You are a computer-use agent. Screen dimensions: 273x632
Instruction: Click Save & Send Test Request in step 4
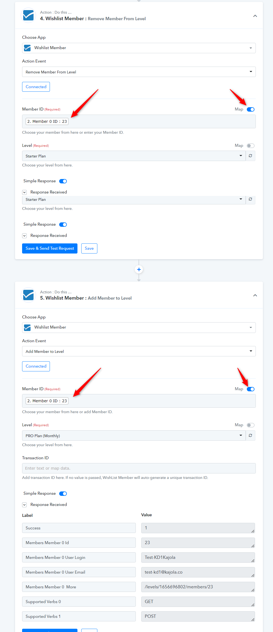(x=50, y=248)
